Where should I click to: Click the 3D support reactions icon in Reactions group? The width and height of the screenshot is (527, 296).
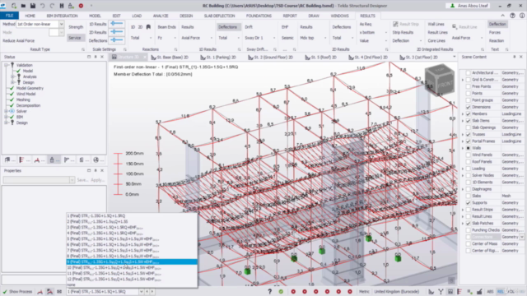click(x=148, y=27)
